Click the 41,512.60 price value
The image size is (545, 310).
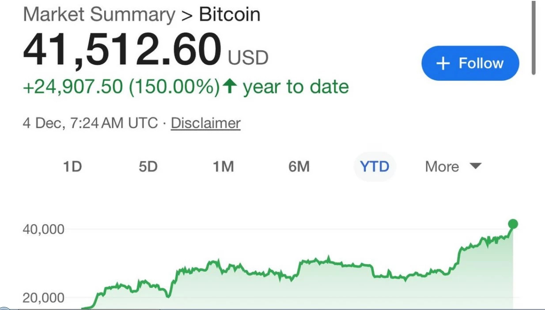pyautogui.click(x=122, y=51)
